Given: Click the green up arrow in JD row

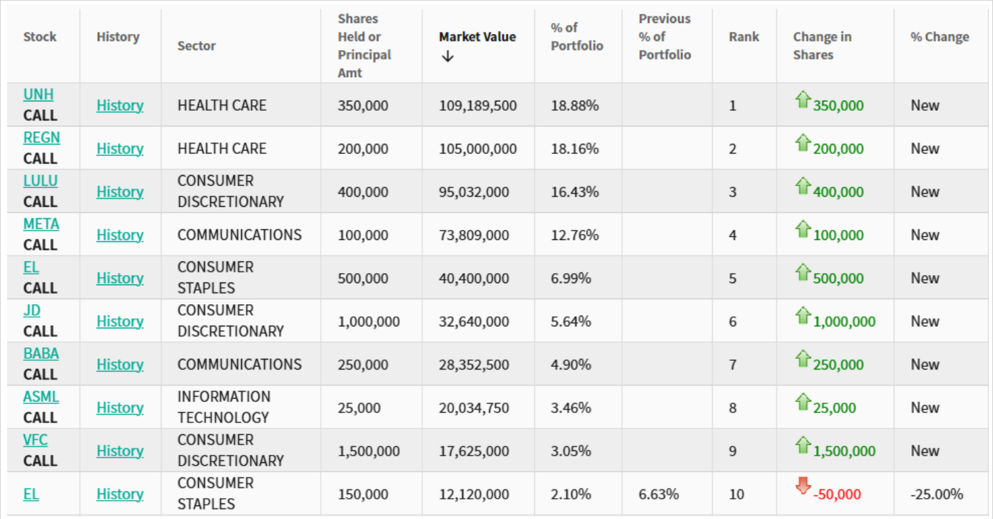Looking at the screenshot, I should click(x=803, y=316).
